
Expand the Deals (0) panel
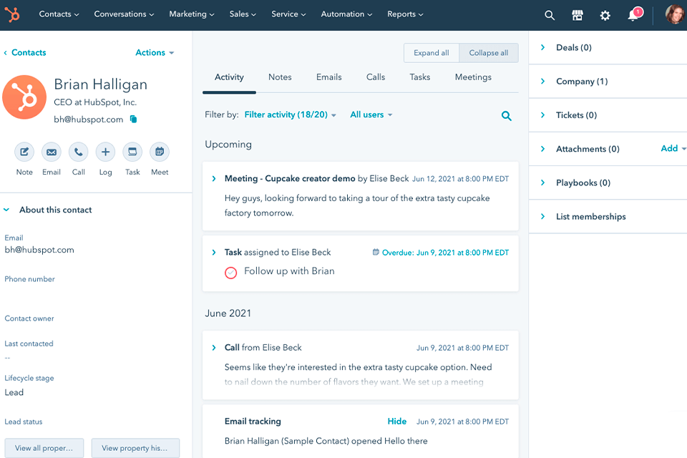[x=543, y=47]
